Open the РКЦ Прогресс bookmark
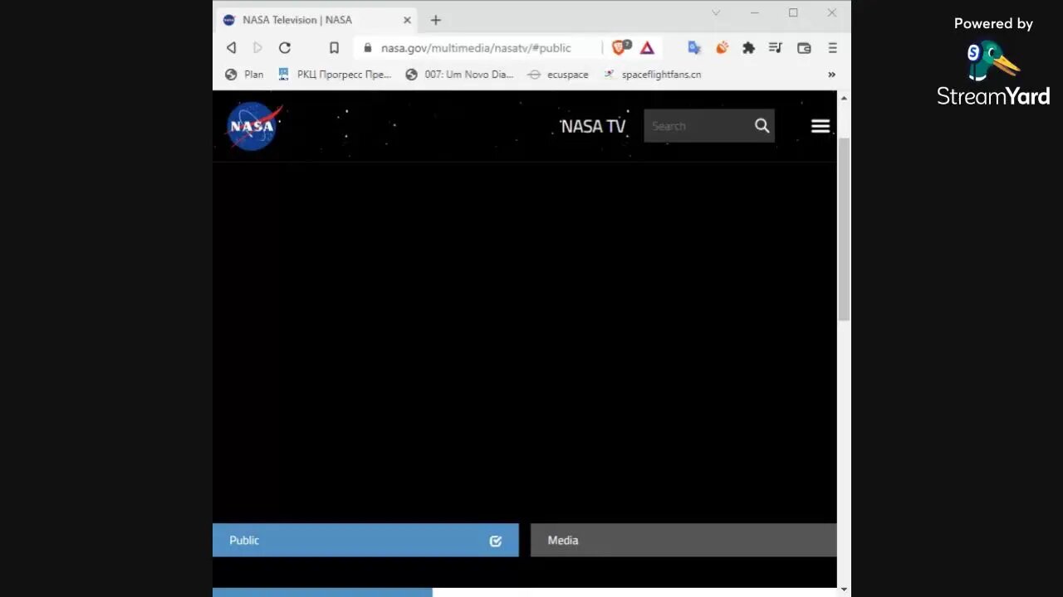The width and height of the screenshot is (1063, 597). tap(335, 75)
